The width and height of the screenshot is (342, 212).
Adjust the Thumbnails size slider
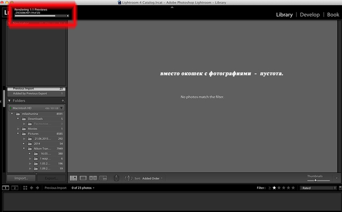(x=315, y=180)
